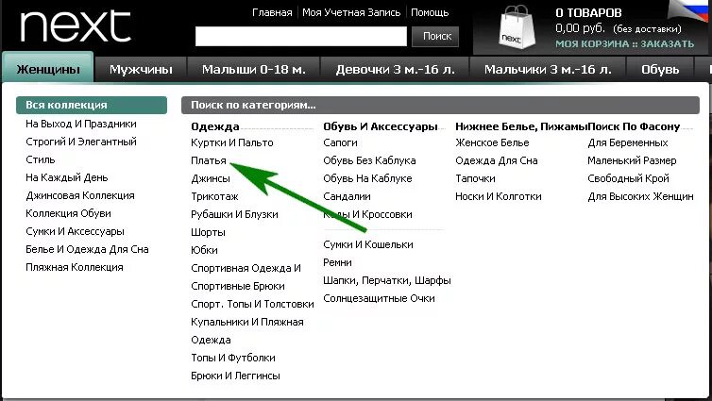Open Сумки И Кошельки category
This screenshot has width=712, height=401.
[368, 244]
